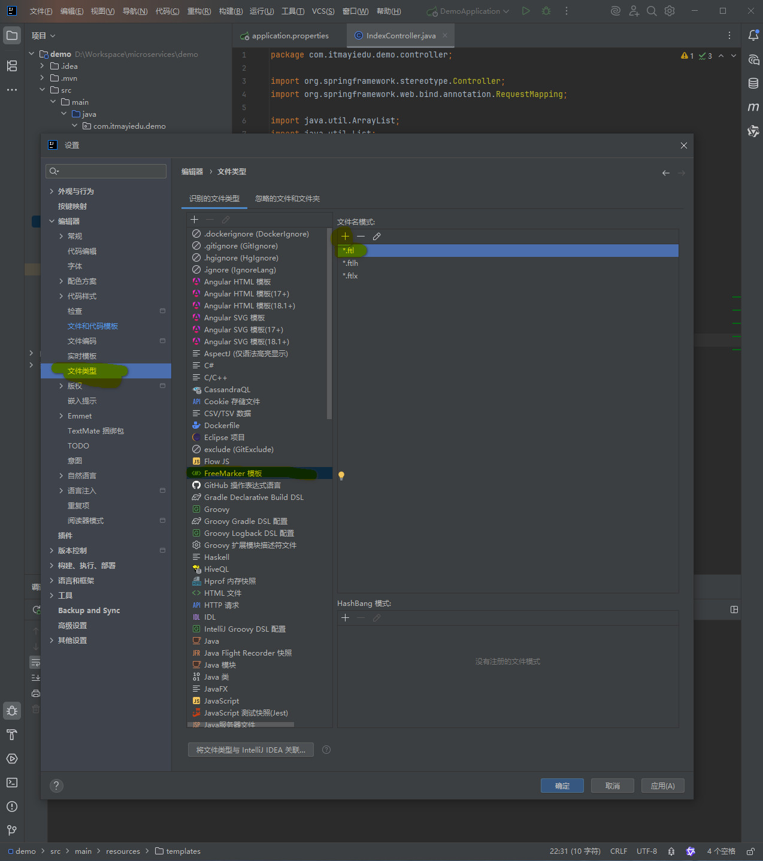Open the Structure tool window icon
This screenshot has width=763, height=861.
(12, 66)
